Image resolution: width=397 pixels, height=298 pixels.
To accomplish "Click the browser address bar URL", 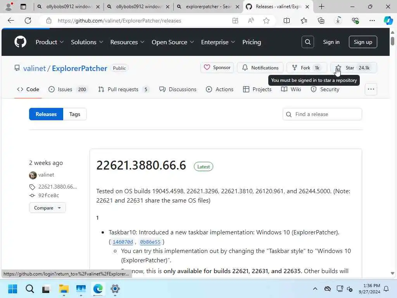I will coord(119,21).
